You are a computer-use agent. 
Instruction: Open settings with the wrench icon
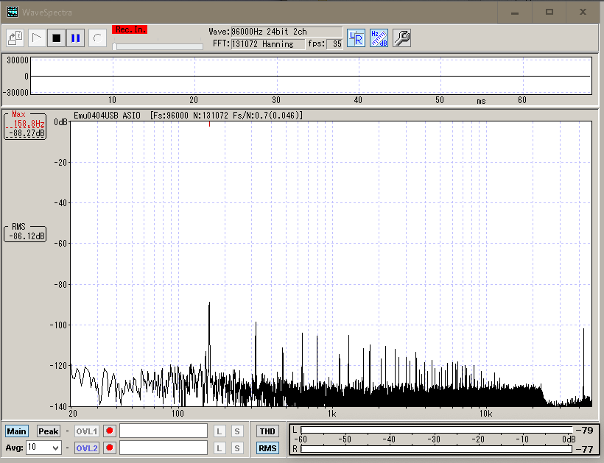[401, 38]
